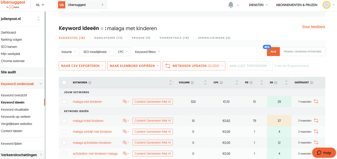Click Content Genereren Met AI for malaga verblijf
The width and height of the screenshot is (337, 159).
click(153, 132)
